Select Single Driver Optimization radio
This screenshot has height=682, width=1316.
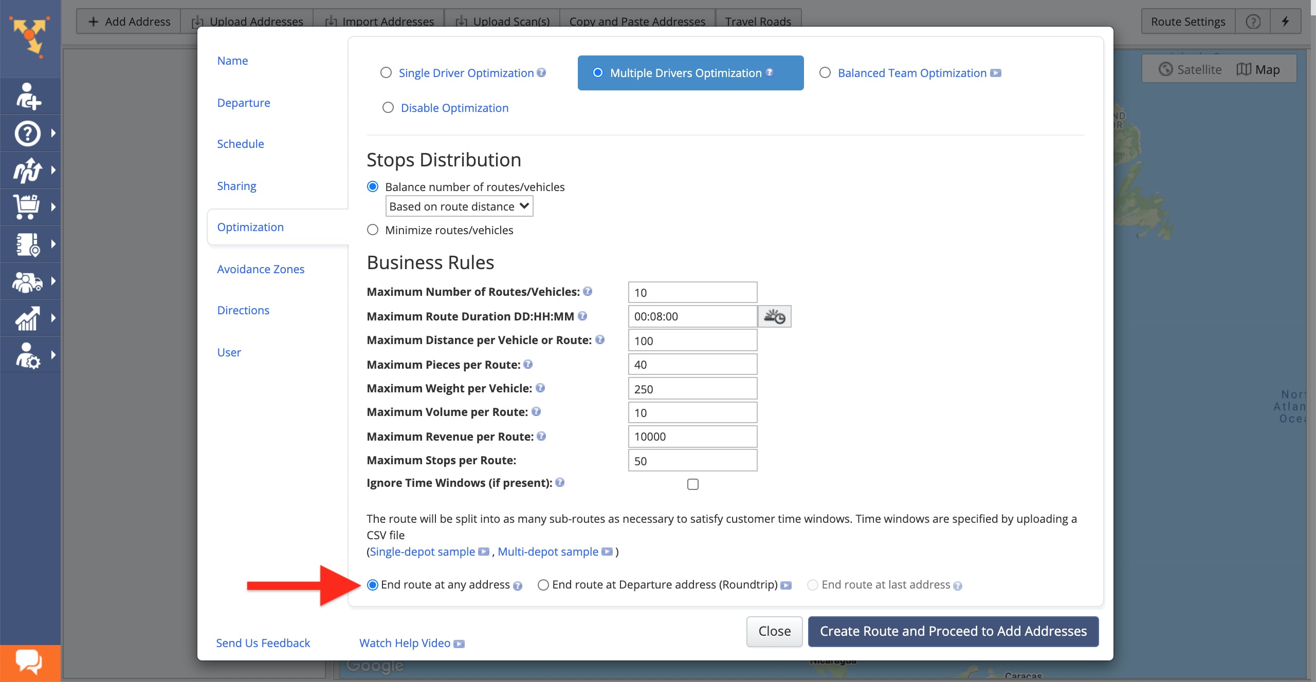point(386,73)
